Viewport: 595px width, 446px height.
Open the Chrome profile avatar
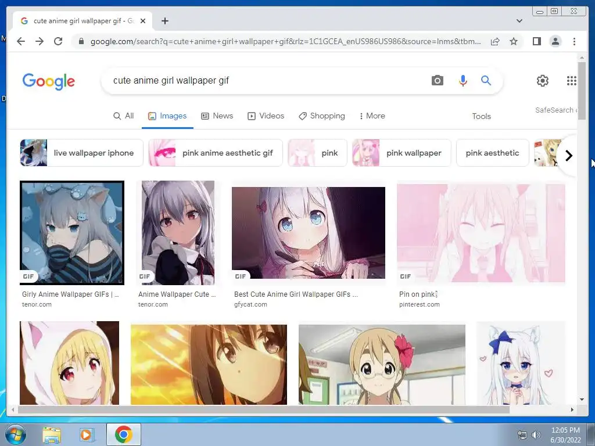[555, 41]
